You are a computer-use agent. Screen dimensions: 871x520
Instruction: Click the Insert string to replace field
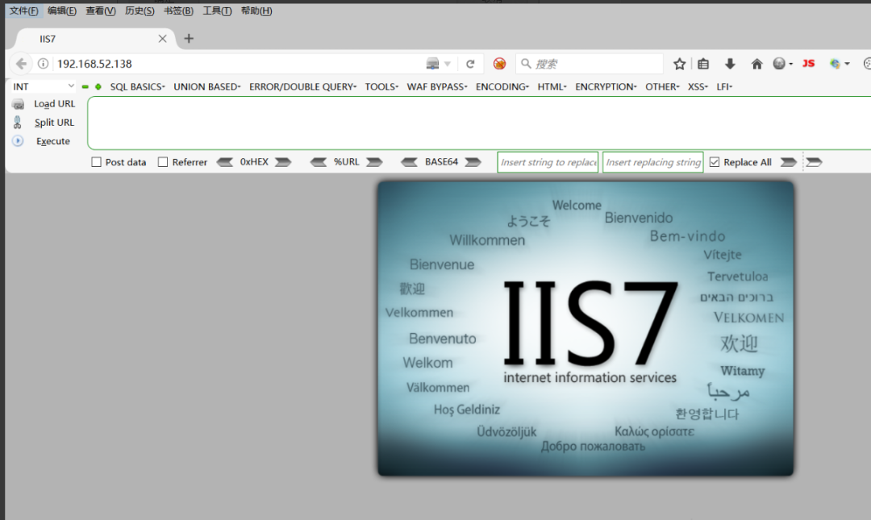pos(548,162)
